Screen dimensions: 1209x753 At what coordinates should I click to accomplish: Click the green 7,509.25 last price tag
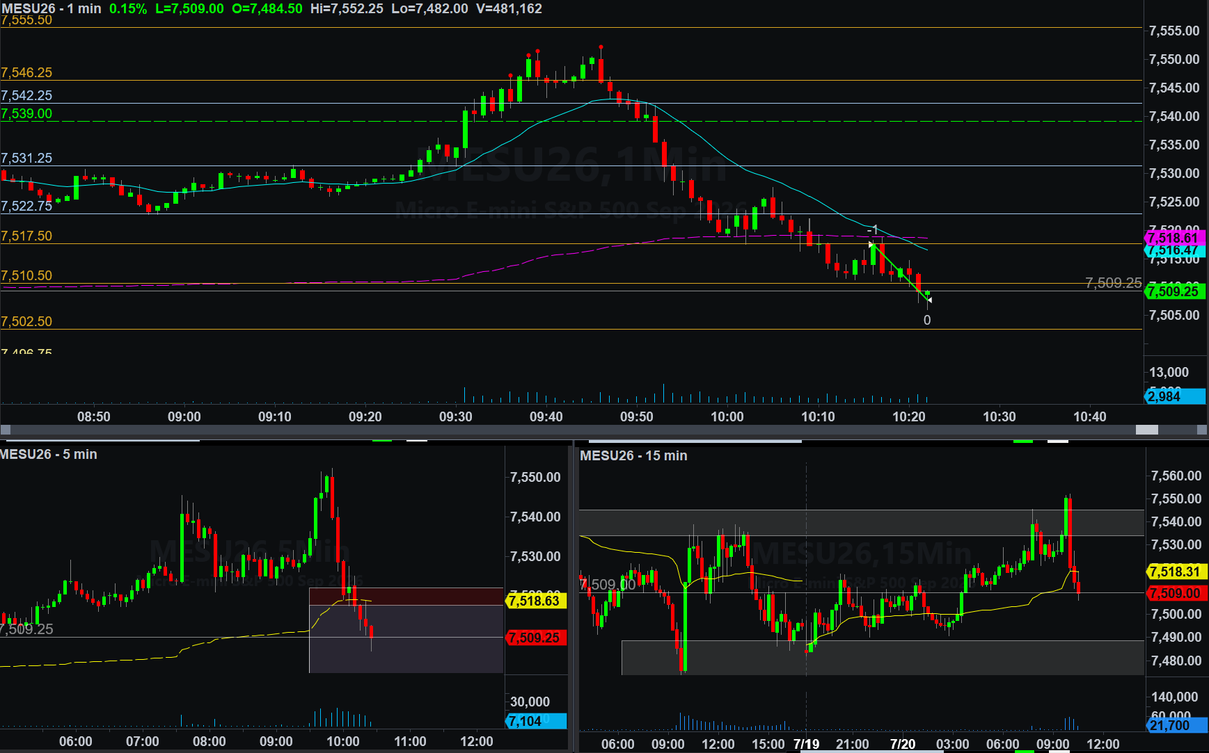point(1175,291)
